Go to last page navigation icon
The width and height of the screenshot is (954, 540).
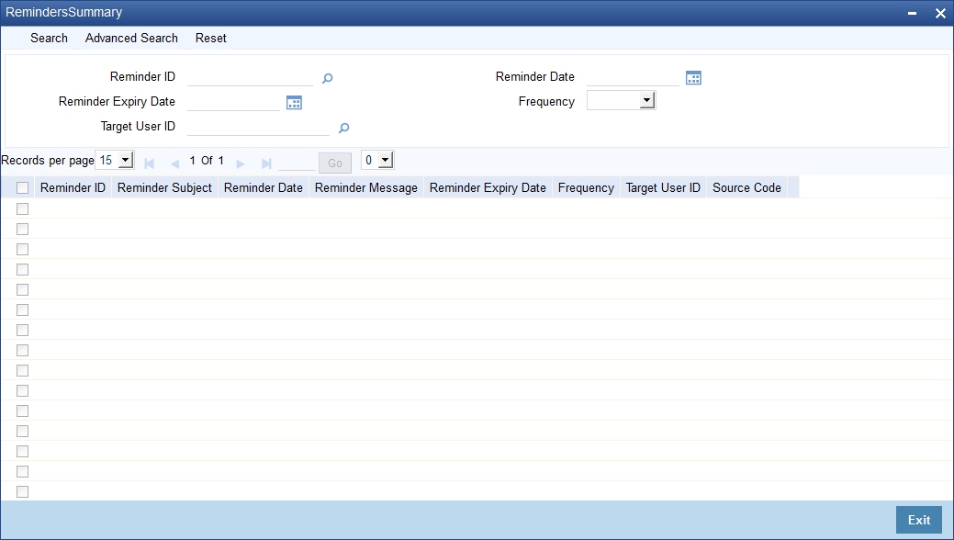click(x=266, y=163)
